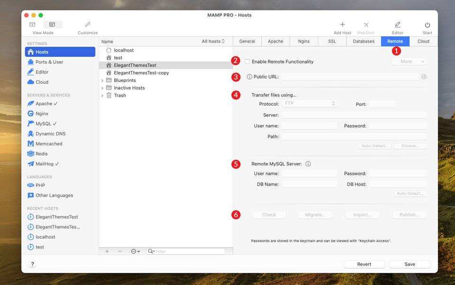Click the Revert button
This screenshot has width=455, height=285.
coord(364,264)
